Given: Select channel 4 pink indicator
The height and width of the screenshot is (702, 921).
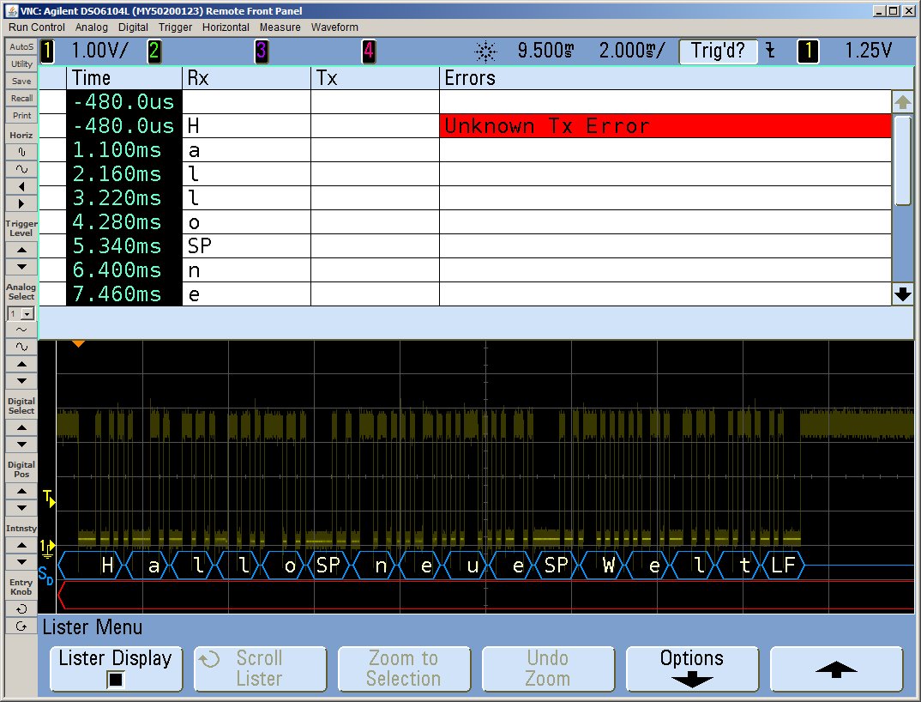Looking at the screenshot, I should (x=369, y=51).
